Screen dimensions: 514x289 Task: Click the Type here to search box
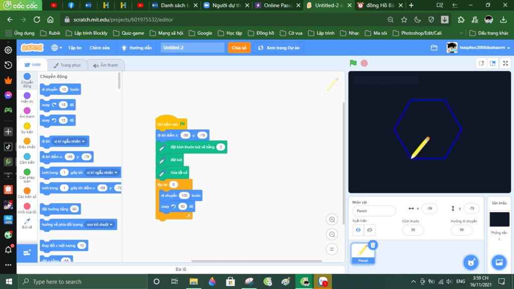pos(82,281)
